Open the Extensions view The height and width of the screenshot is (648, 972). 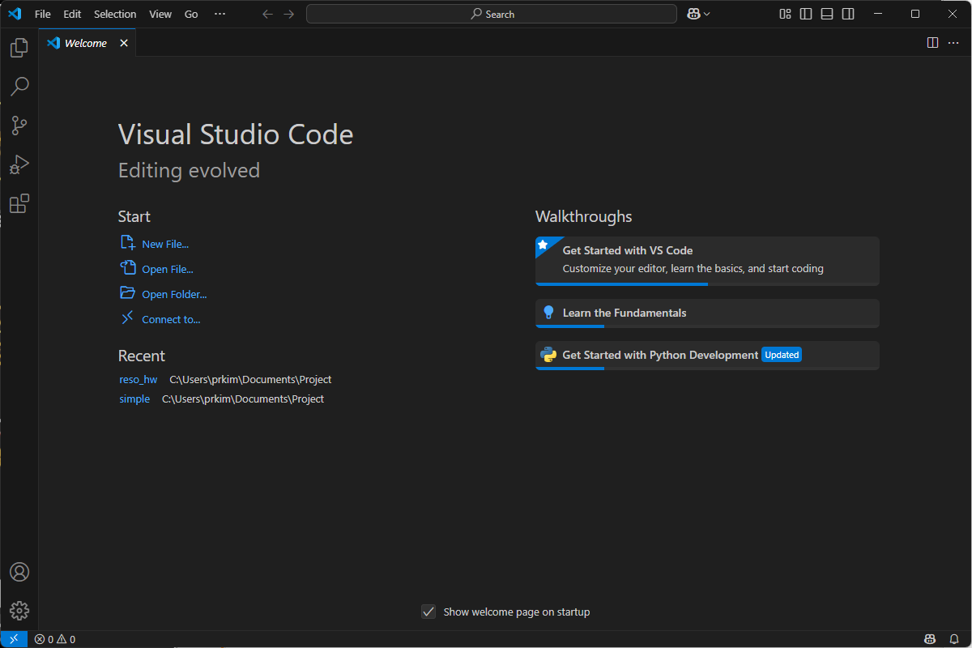(x=19, y=203)
